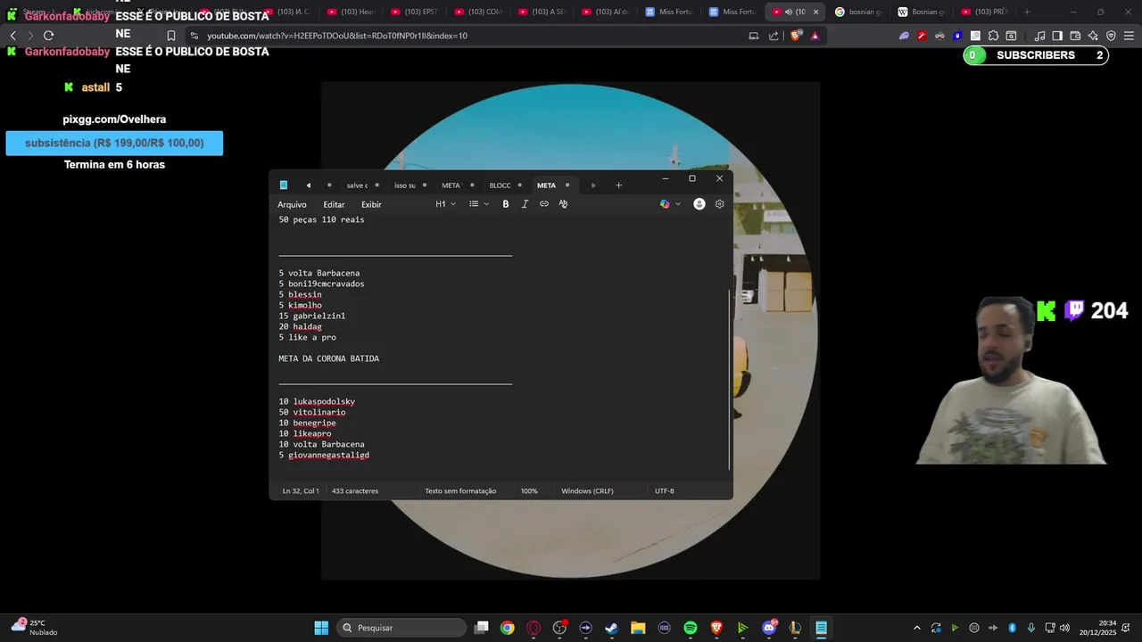Open volume control in system tray
Image resolution: width=1142 pixels, height=642 pixels.
click(1064, 628)
